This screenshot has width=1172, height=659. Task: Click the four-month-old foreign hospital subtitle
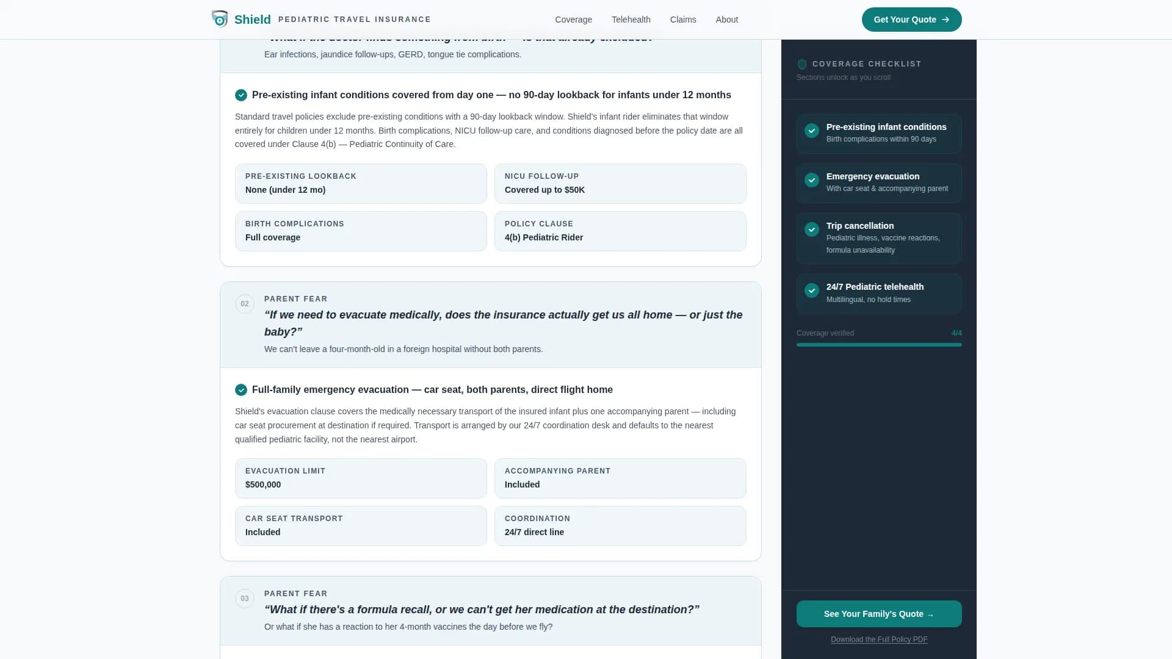[x=403, y=349]
